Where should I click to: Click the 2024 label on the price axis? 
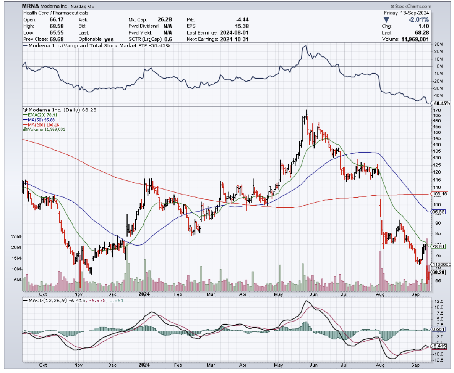click(144, 294)
